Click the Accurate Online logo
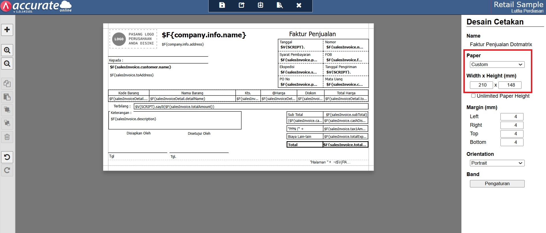546x233 pixels. 36,7
